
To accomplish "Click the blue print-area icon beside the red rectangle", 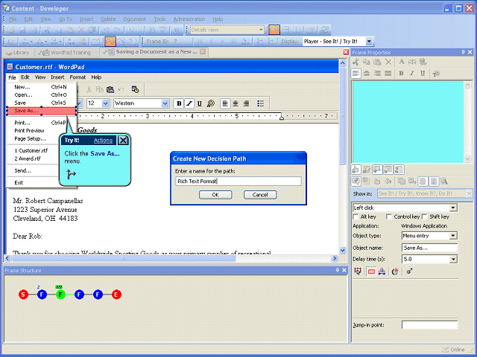I will pos(382,271).
